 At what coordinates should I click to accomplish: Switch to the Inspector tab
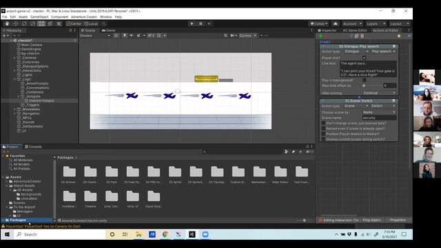point(327,30)
